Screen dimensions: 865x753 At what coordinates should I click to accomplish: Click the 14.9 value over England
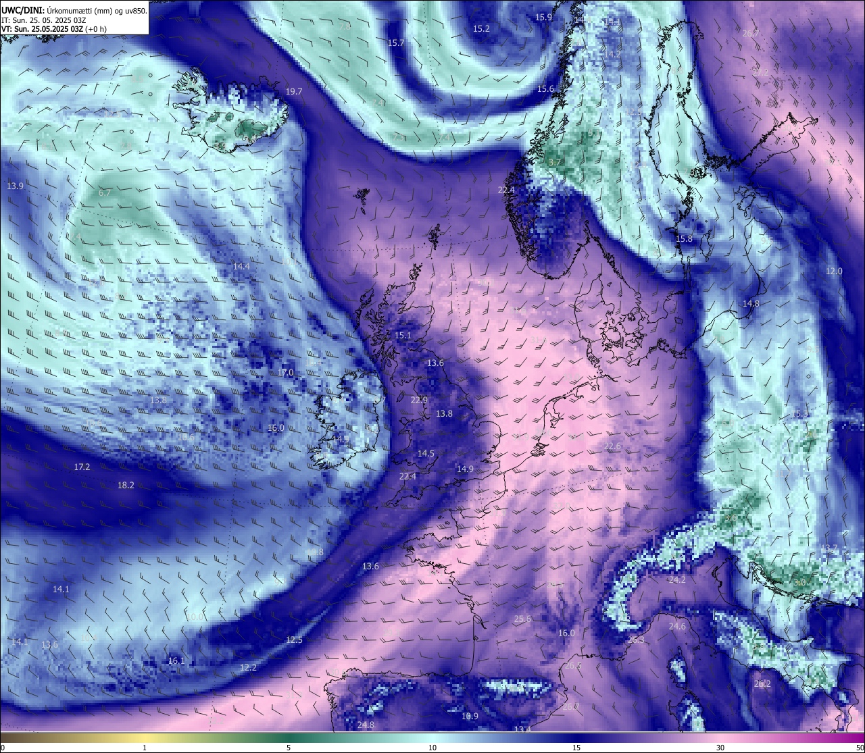click(465, 469)
